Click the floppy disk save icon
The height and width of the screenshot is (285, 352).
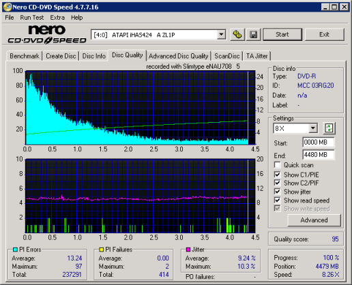pyautogui.click(x=253, y=35)
